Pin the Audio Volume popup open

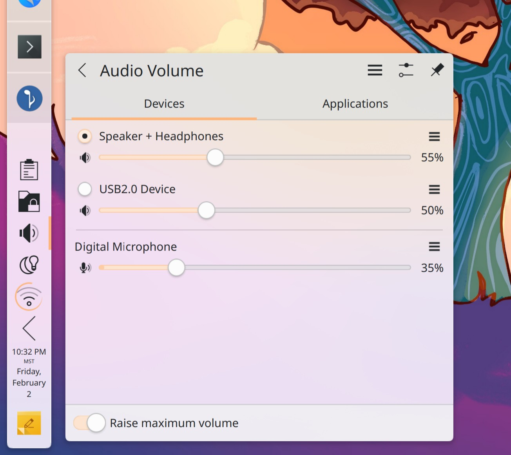[437, 70]
